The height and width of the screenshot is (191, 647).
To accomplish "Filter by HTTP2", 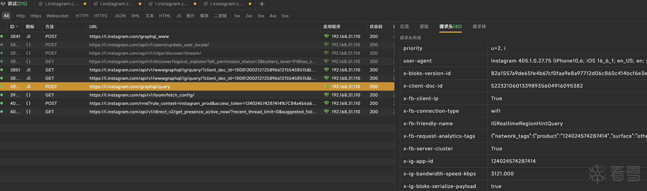I will point(100,16).
